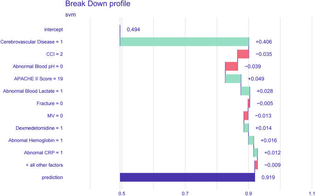315x196 pixels.
Task: Click the 1.1 x-axis tick label
Action: (x=311, y=194)
